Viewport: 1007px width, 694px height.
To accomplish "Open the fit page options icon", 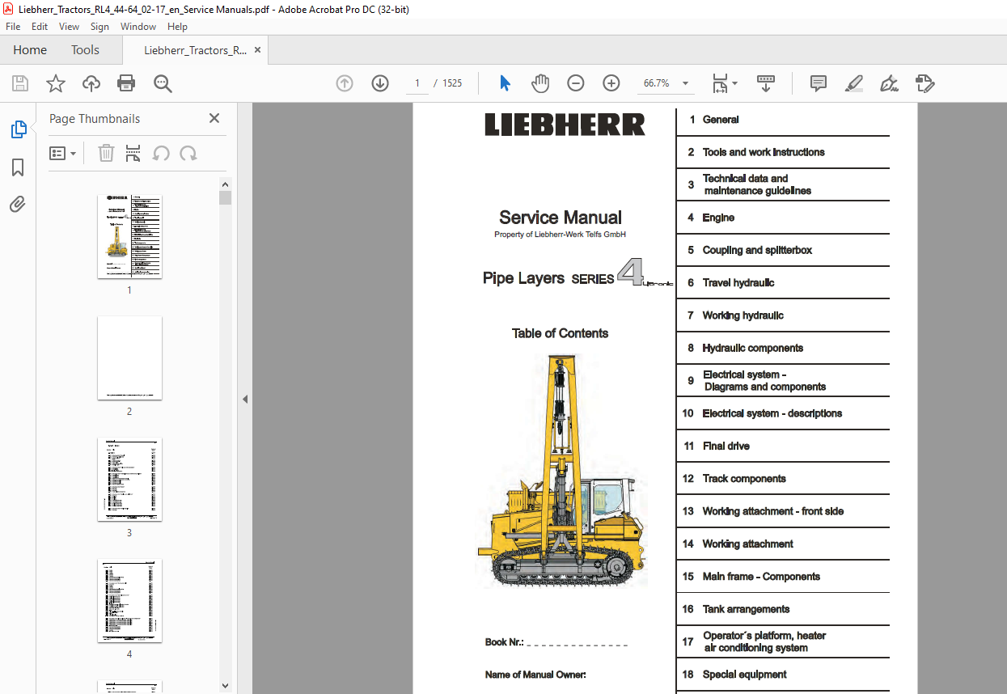I will pos(725,83).
